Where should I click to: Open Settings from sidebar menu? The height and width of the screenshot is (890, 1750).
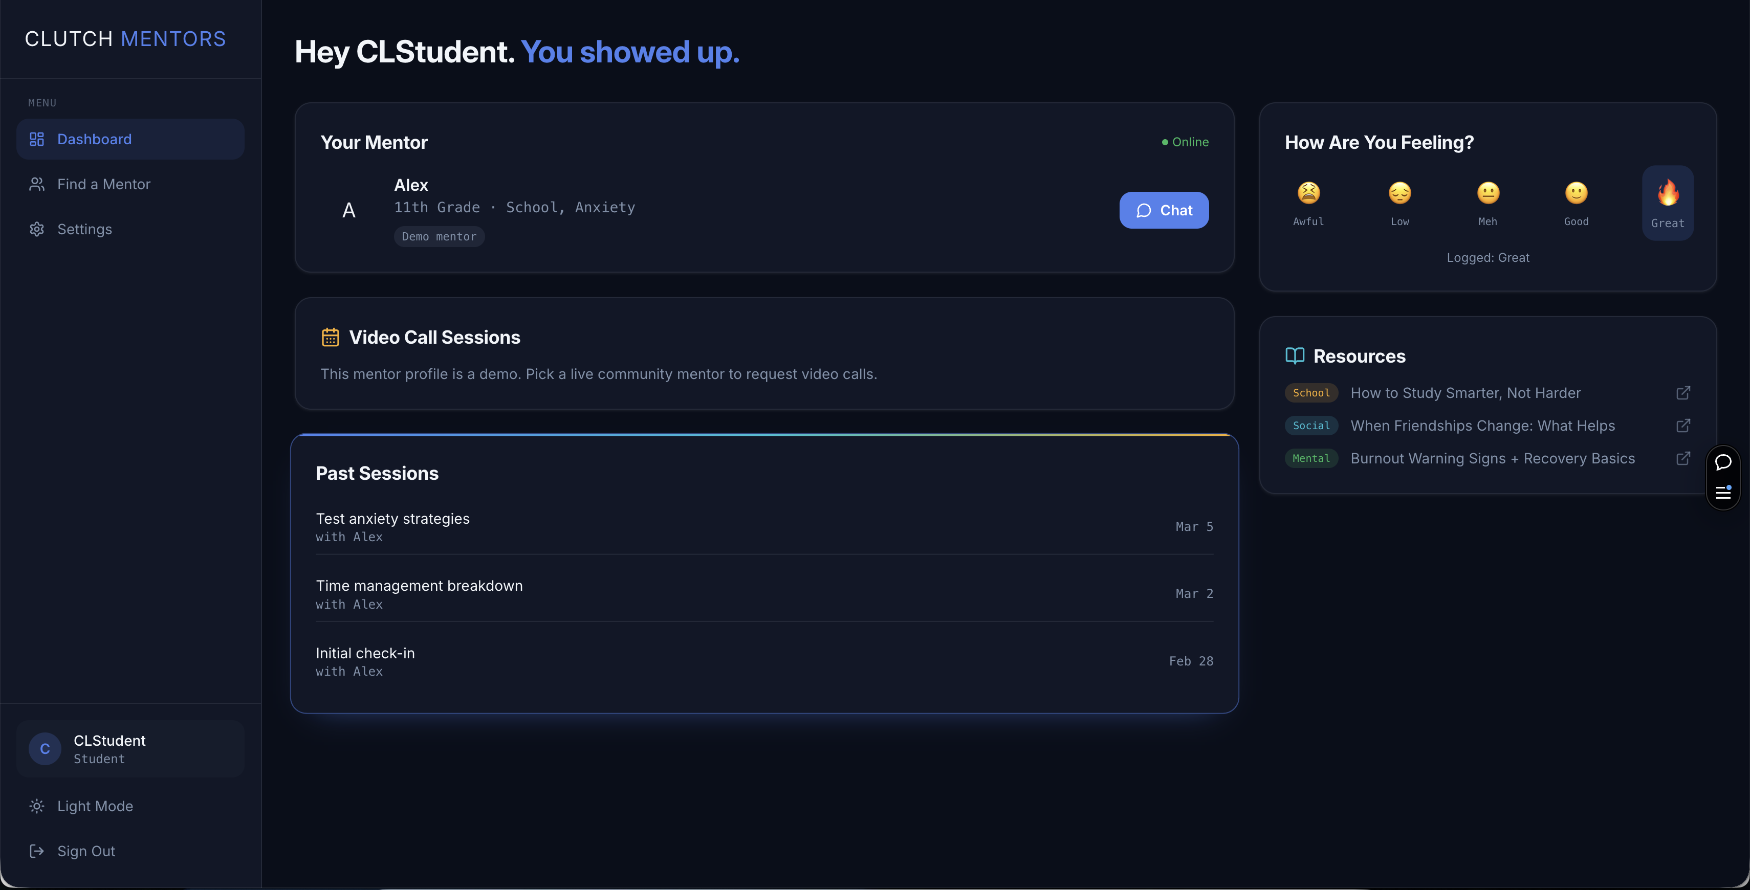(x=84, y=230)
